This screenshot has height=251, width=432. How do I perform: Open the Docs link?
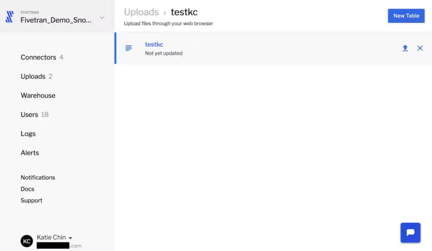point(27,189)
